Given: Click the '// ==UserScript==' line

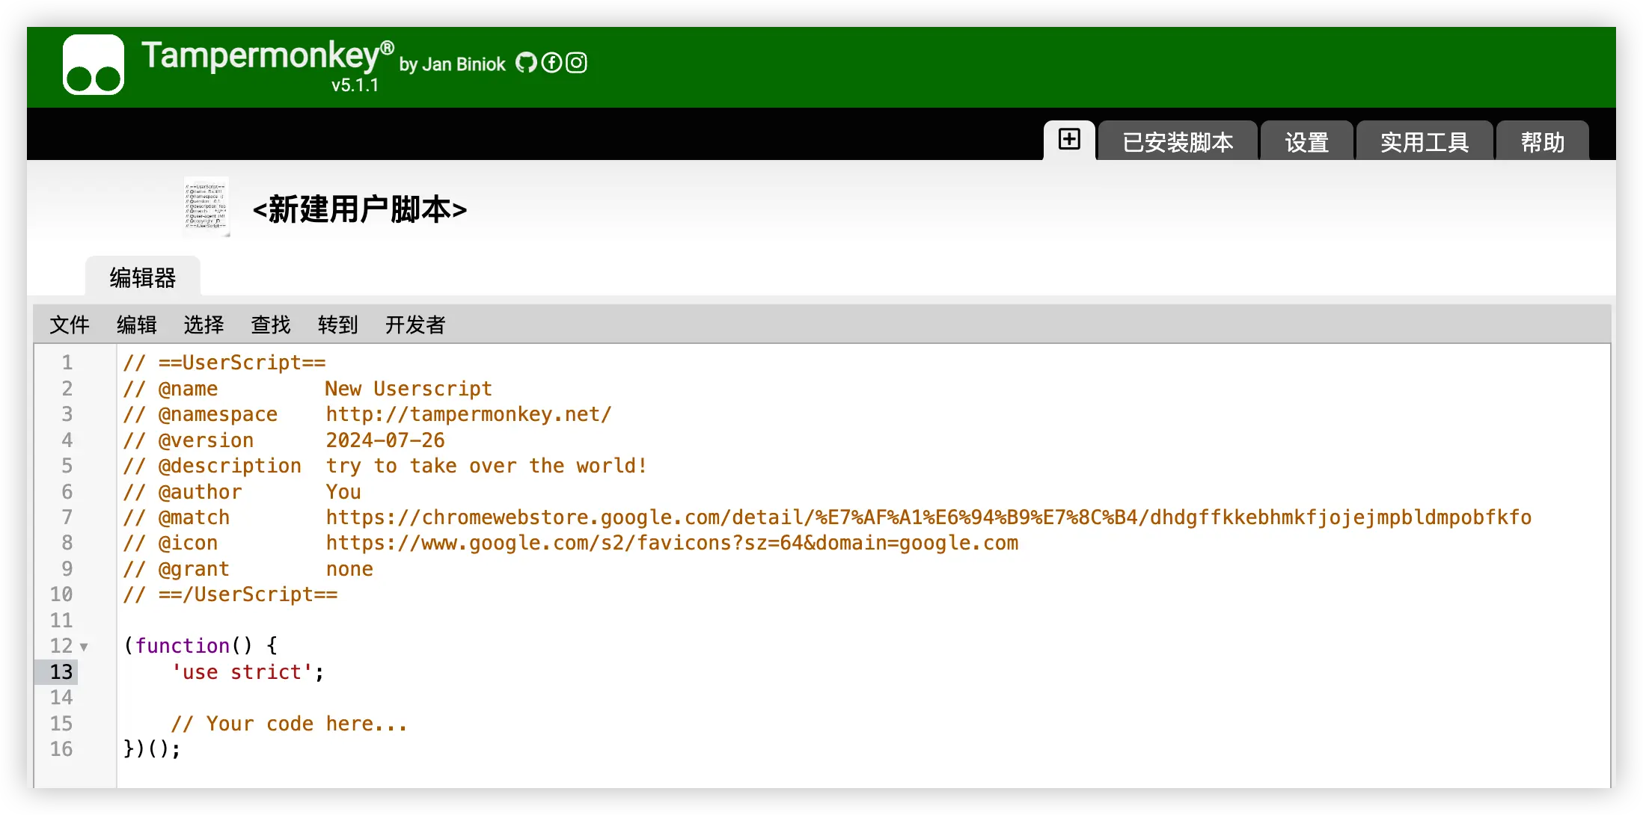Looking at the screenshot, I should click(x=224, y=363).
